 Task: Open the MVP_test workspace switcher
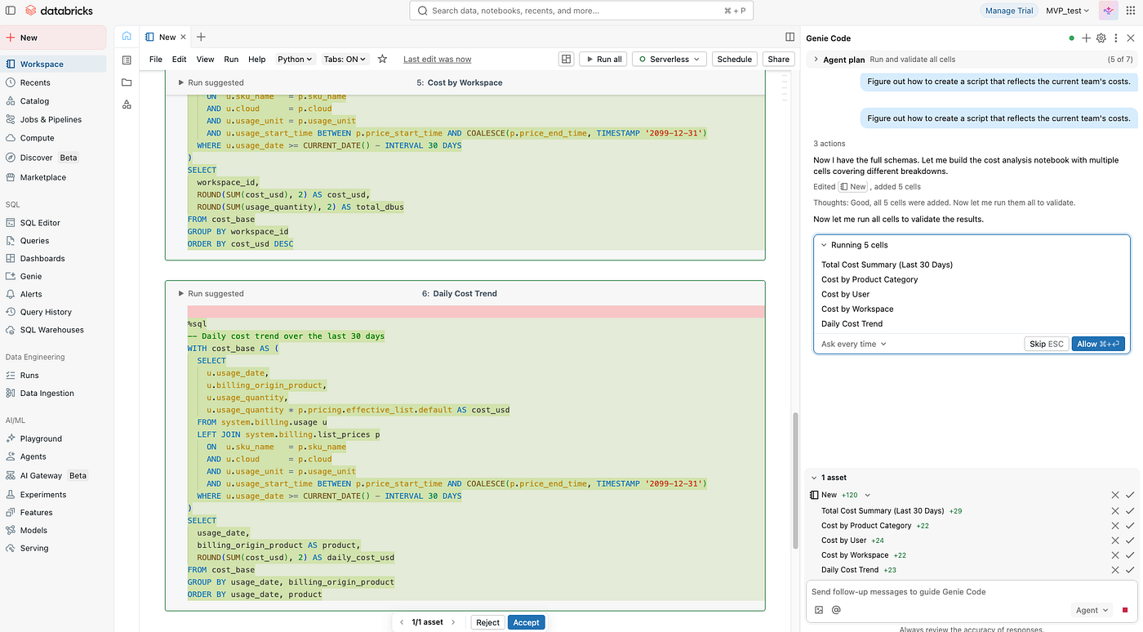[x=1067, y=11]
